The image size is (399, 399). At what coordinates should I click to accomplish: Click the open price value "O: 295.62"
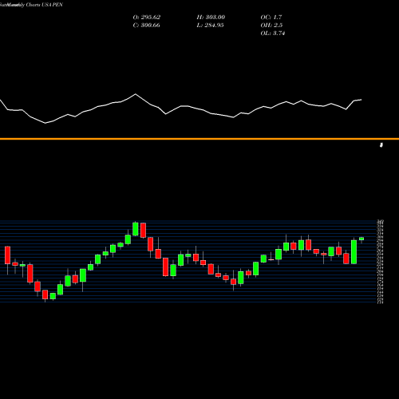click(147, 18)
